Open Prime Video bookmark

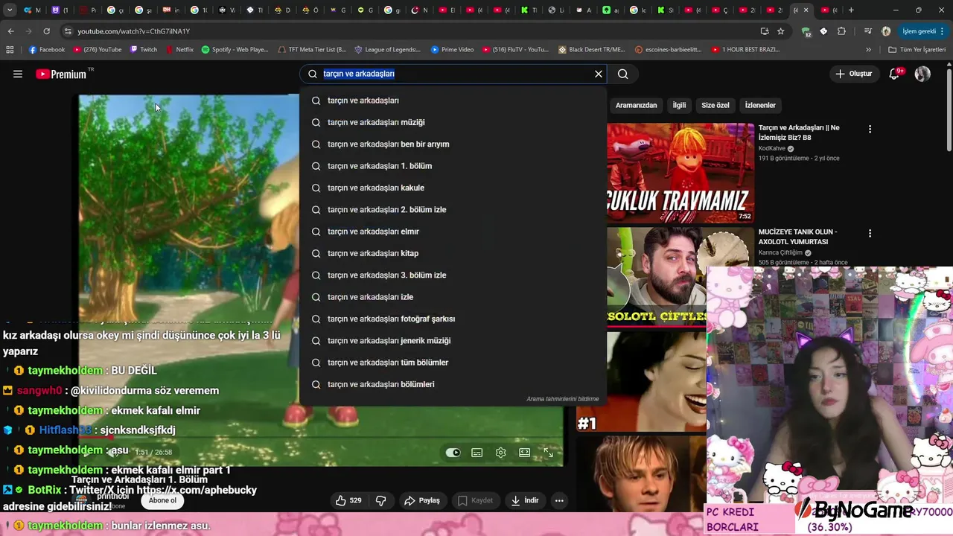(x=452, y=50)
